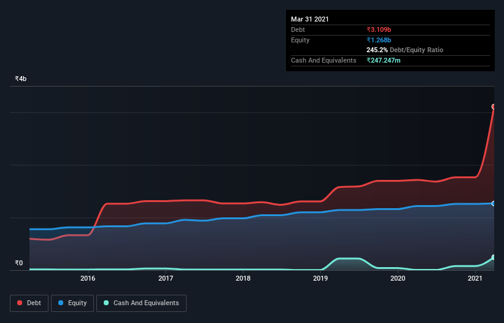Click the ₹4b y-axis label
Viewport: 504px width, 323px height.
(21, 79)
